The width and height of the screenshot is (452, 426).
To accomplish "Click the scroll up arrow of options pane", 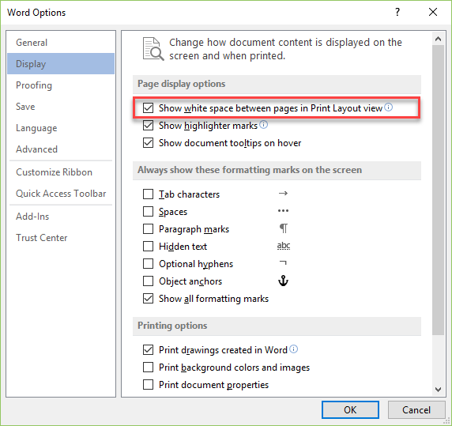I will coord(438,40).
